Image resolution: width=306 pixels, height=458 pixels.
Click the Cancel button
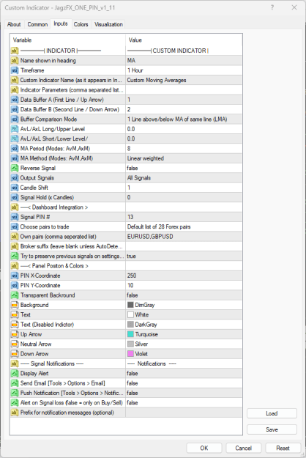click(243, 448)
